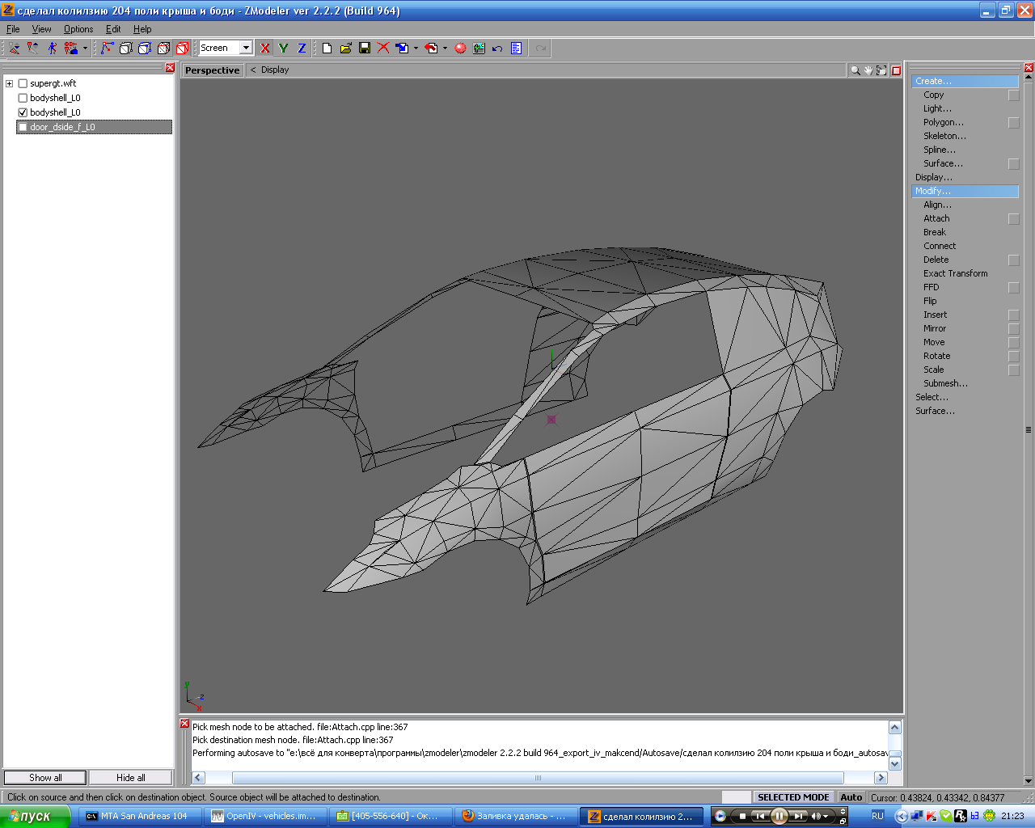Click the Undo arrow in toolbar
The width and height of the screenshot is (1035, 828).
tap(497, 49)
